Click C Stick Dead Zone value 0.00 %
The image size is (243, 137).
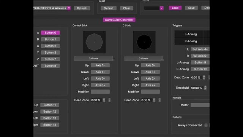[x=146, y=100]
